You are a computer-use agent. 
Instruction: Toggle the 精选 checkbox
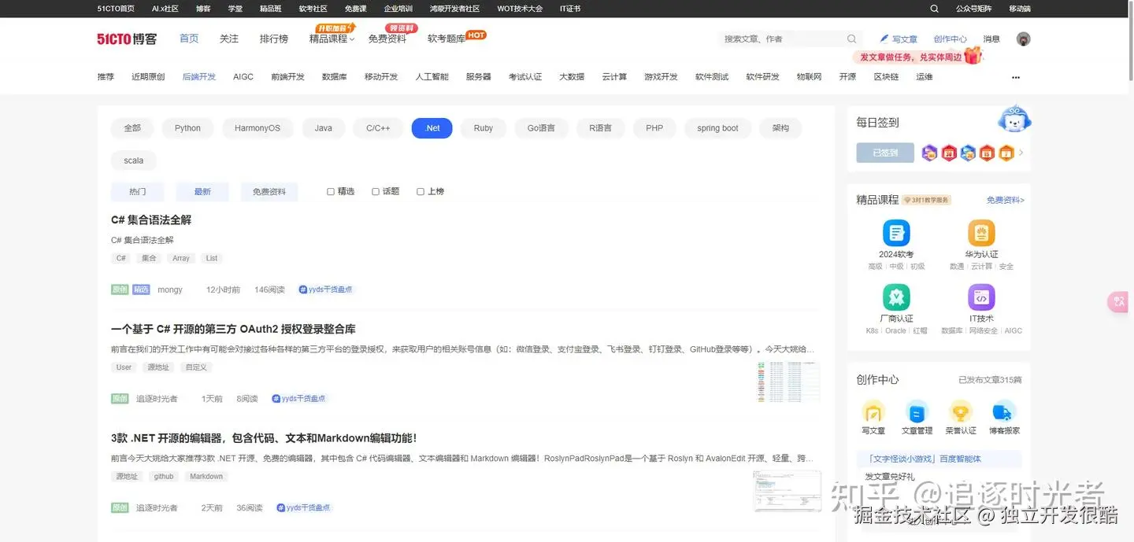point(331,191)
